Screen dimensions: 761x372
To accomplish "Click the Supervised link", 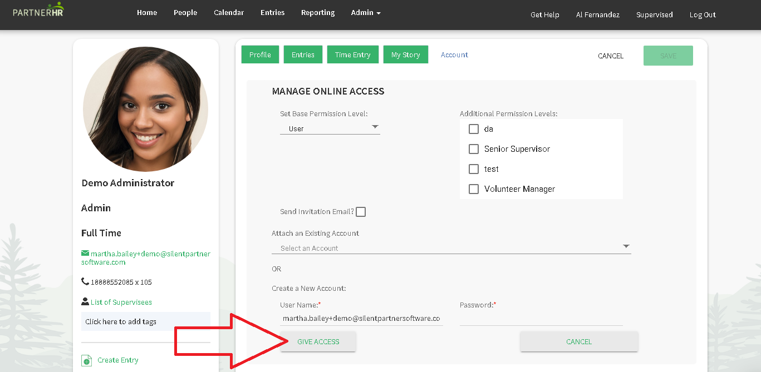I will point(655,15).
